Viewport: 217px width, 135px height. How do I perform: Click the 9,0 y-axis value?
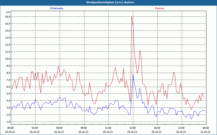[8, 66]
